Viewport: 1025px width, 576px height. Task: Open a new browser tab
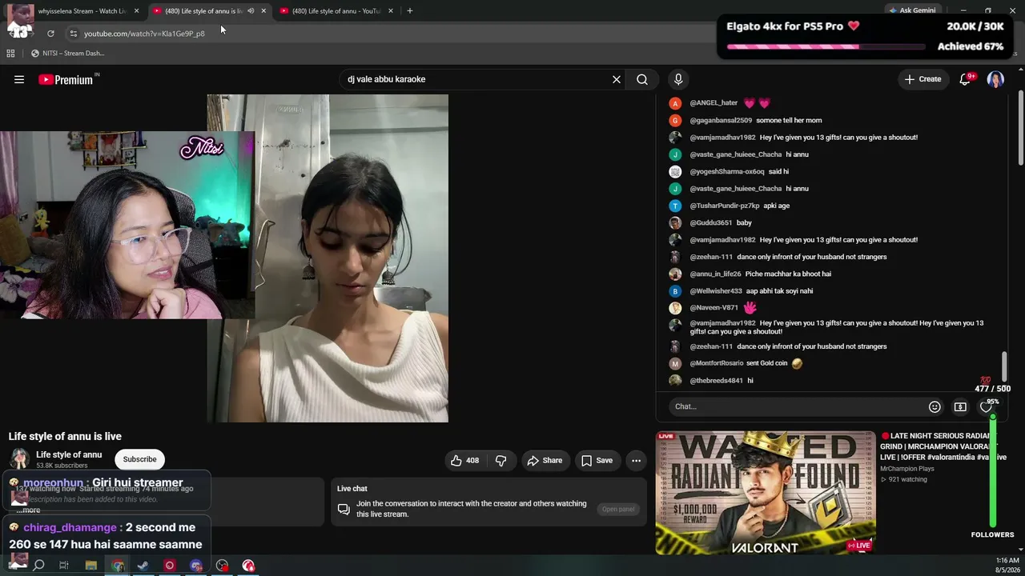[410, 11]
